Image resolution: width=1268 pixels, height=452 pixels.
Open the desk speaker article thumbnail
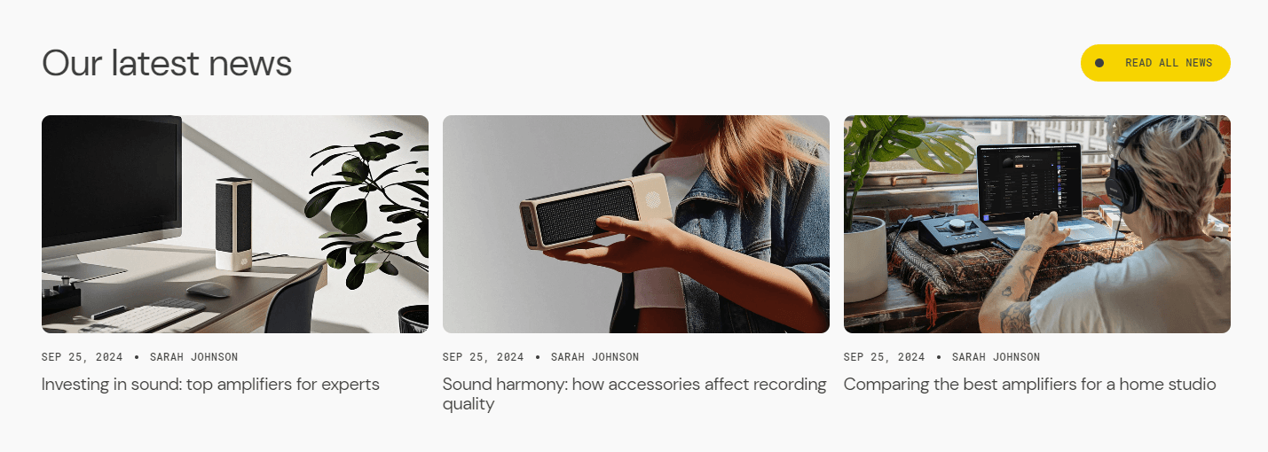235,224
